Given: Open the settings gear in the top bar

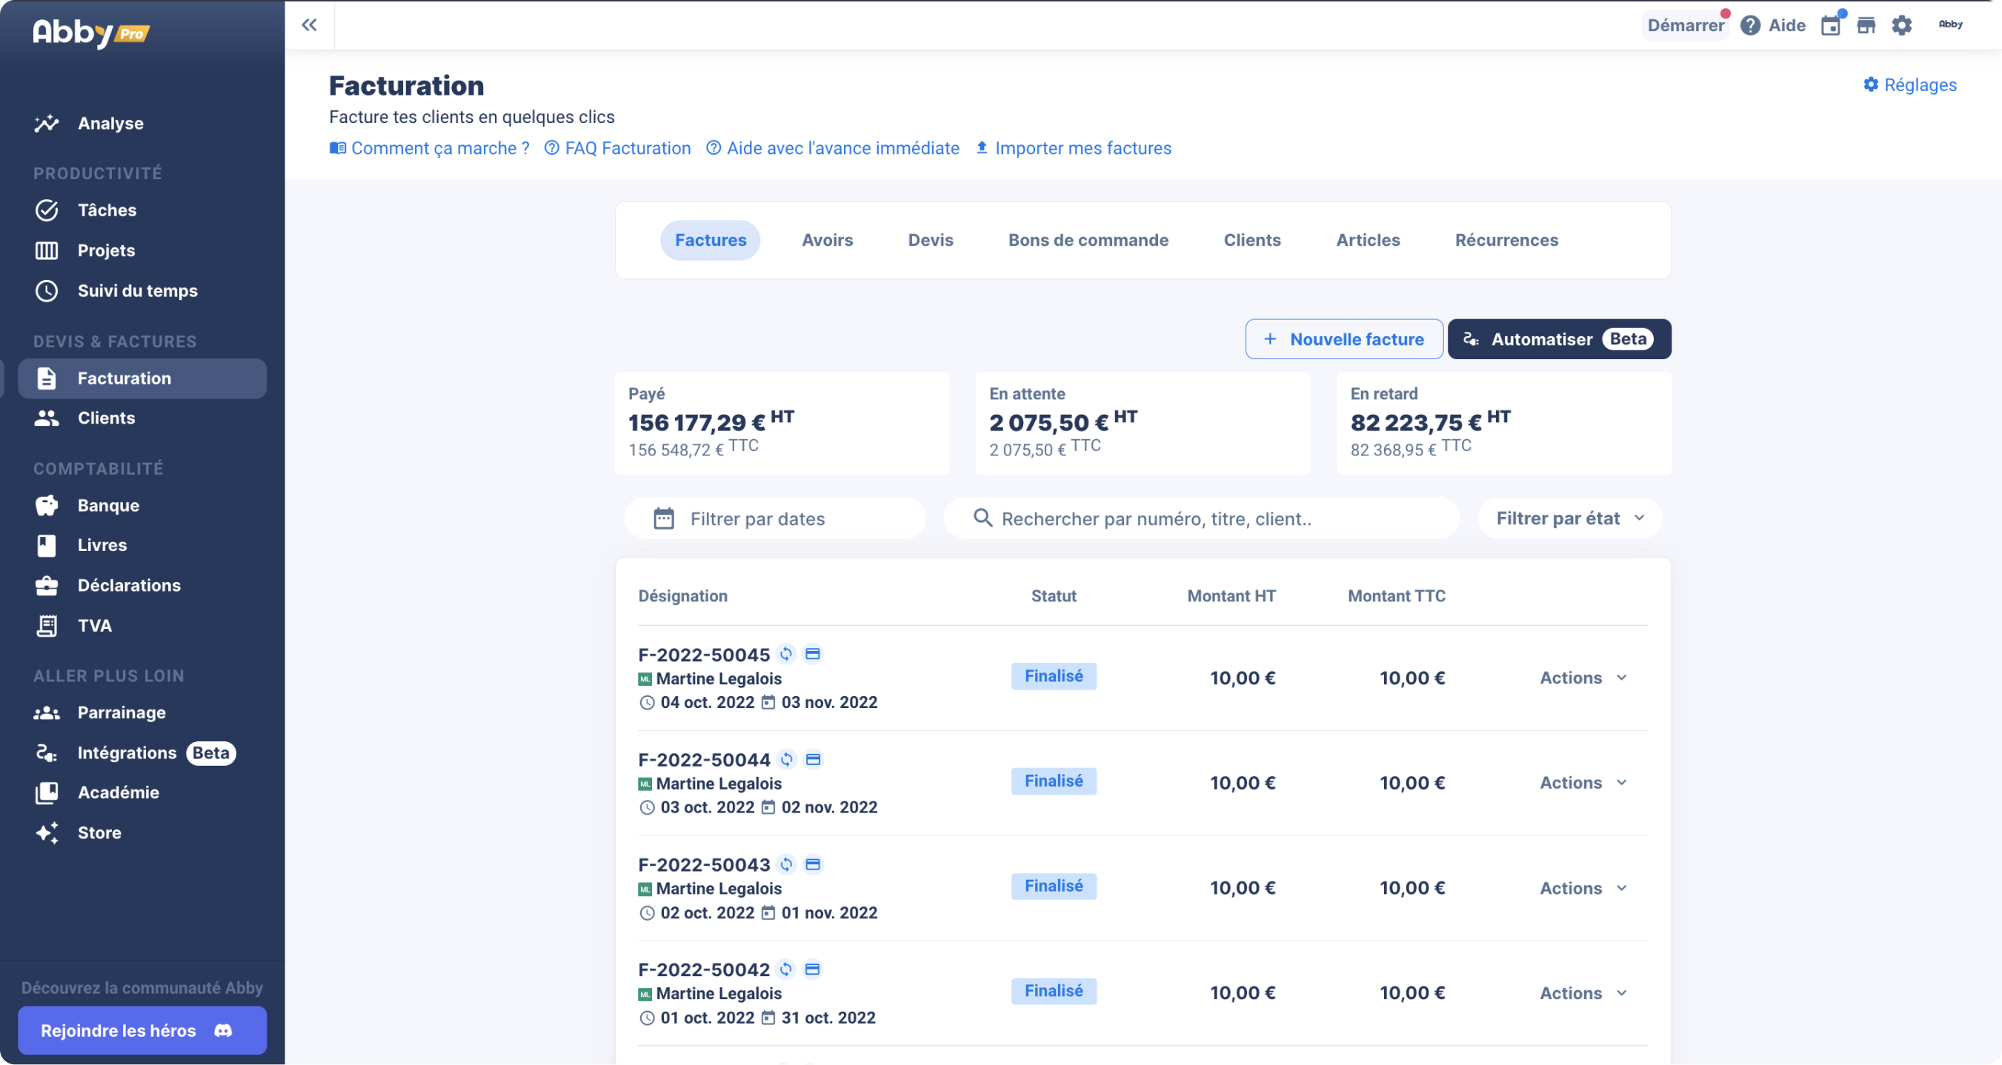Looking at the screenshot, I should tap(1902, 25).
